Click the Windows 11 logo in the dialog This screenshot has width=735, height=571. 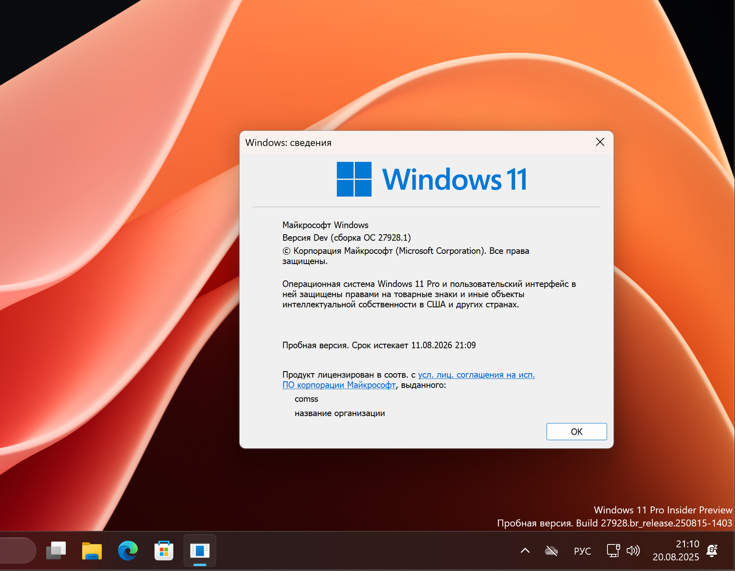tap(354, 178)
